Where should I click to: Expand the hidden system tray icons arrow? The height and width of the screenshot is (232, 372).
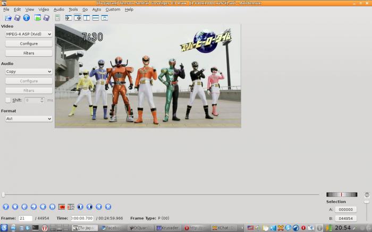241,228
